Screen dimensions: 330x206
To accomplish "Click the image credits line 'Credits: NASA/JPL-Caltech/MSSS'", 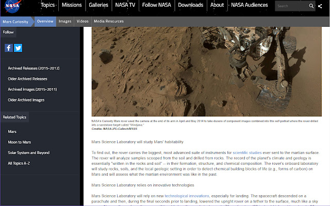I will click(x=114, y=129).
